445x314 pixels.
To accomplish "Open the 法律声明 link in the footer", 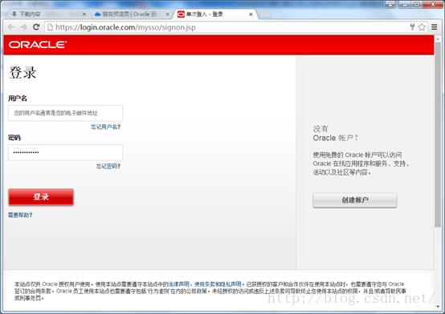I will [x=179, y=284].
